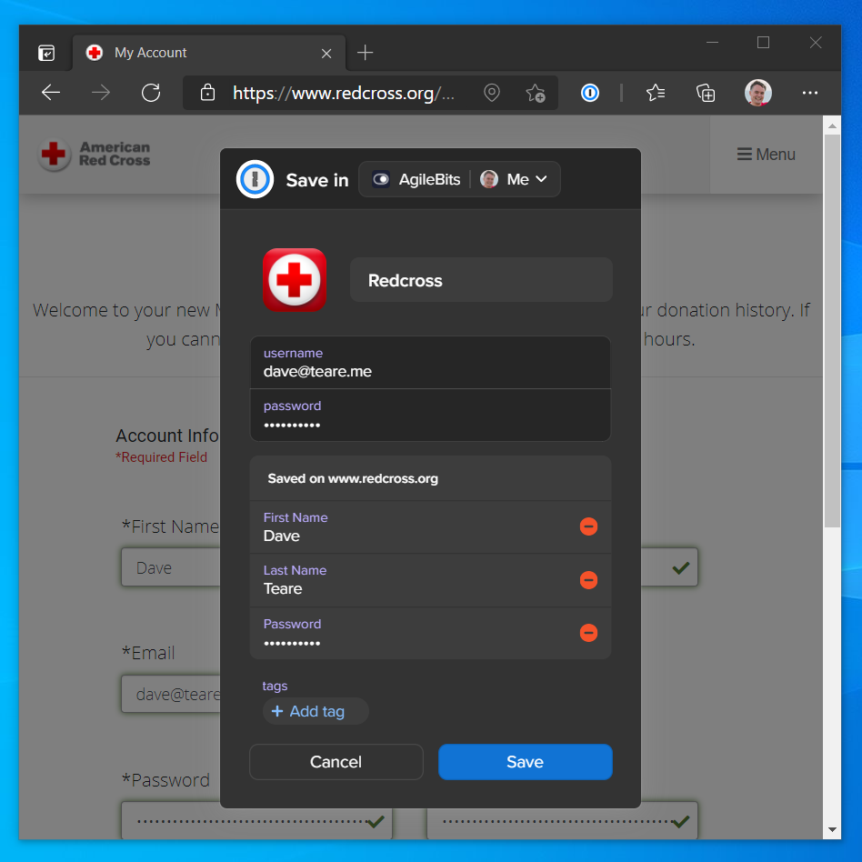
Task: Open the Collections icon in the toolbar
Action: (706, 92)
